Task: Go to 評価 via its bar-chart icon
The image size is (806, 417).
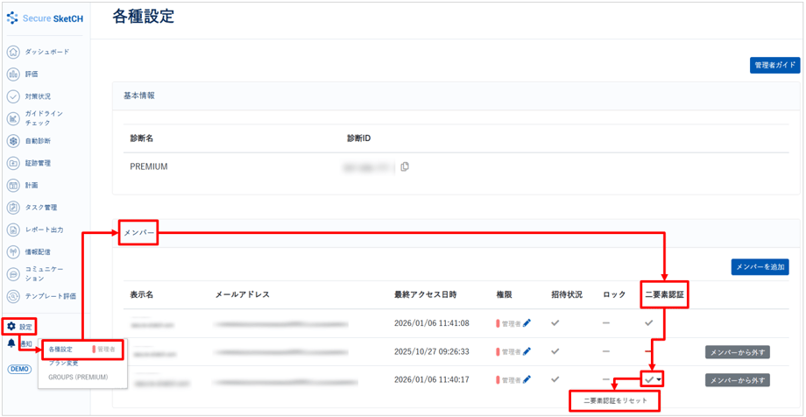Action: tap(13, 74)
